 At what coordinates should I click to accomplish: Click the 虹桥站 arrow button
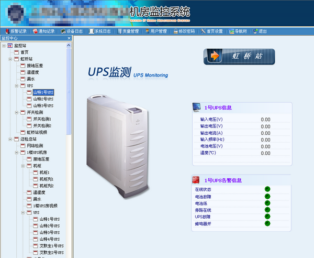[239, 56]
